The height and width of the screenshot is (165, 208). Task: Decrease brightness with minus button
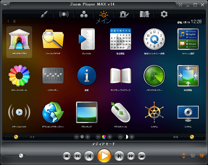pos(77,137)
